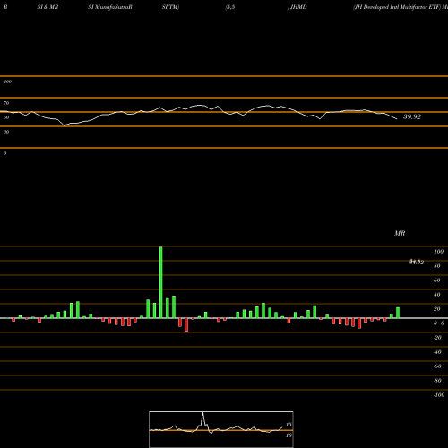Click the MR axis label 60
448x448 pixels.
437,280
